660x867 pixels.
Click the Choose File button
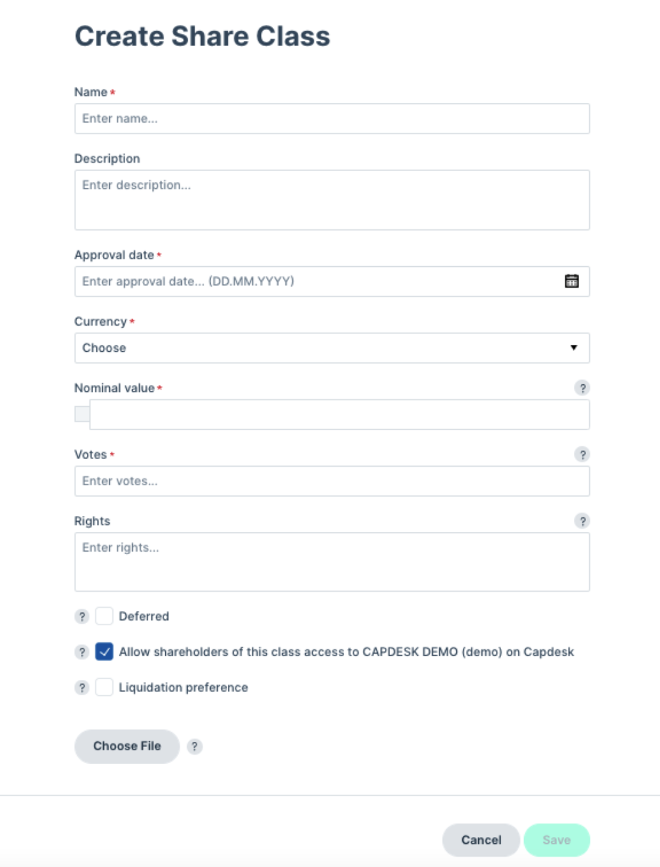tap(127, 746)
